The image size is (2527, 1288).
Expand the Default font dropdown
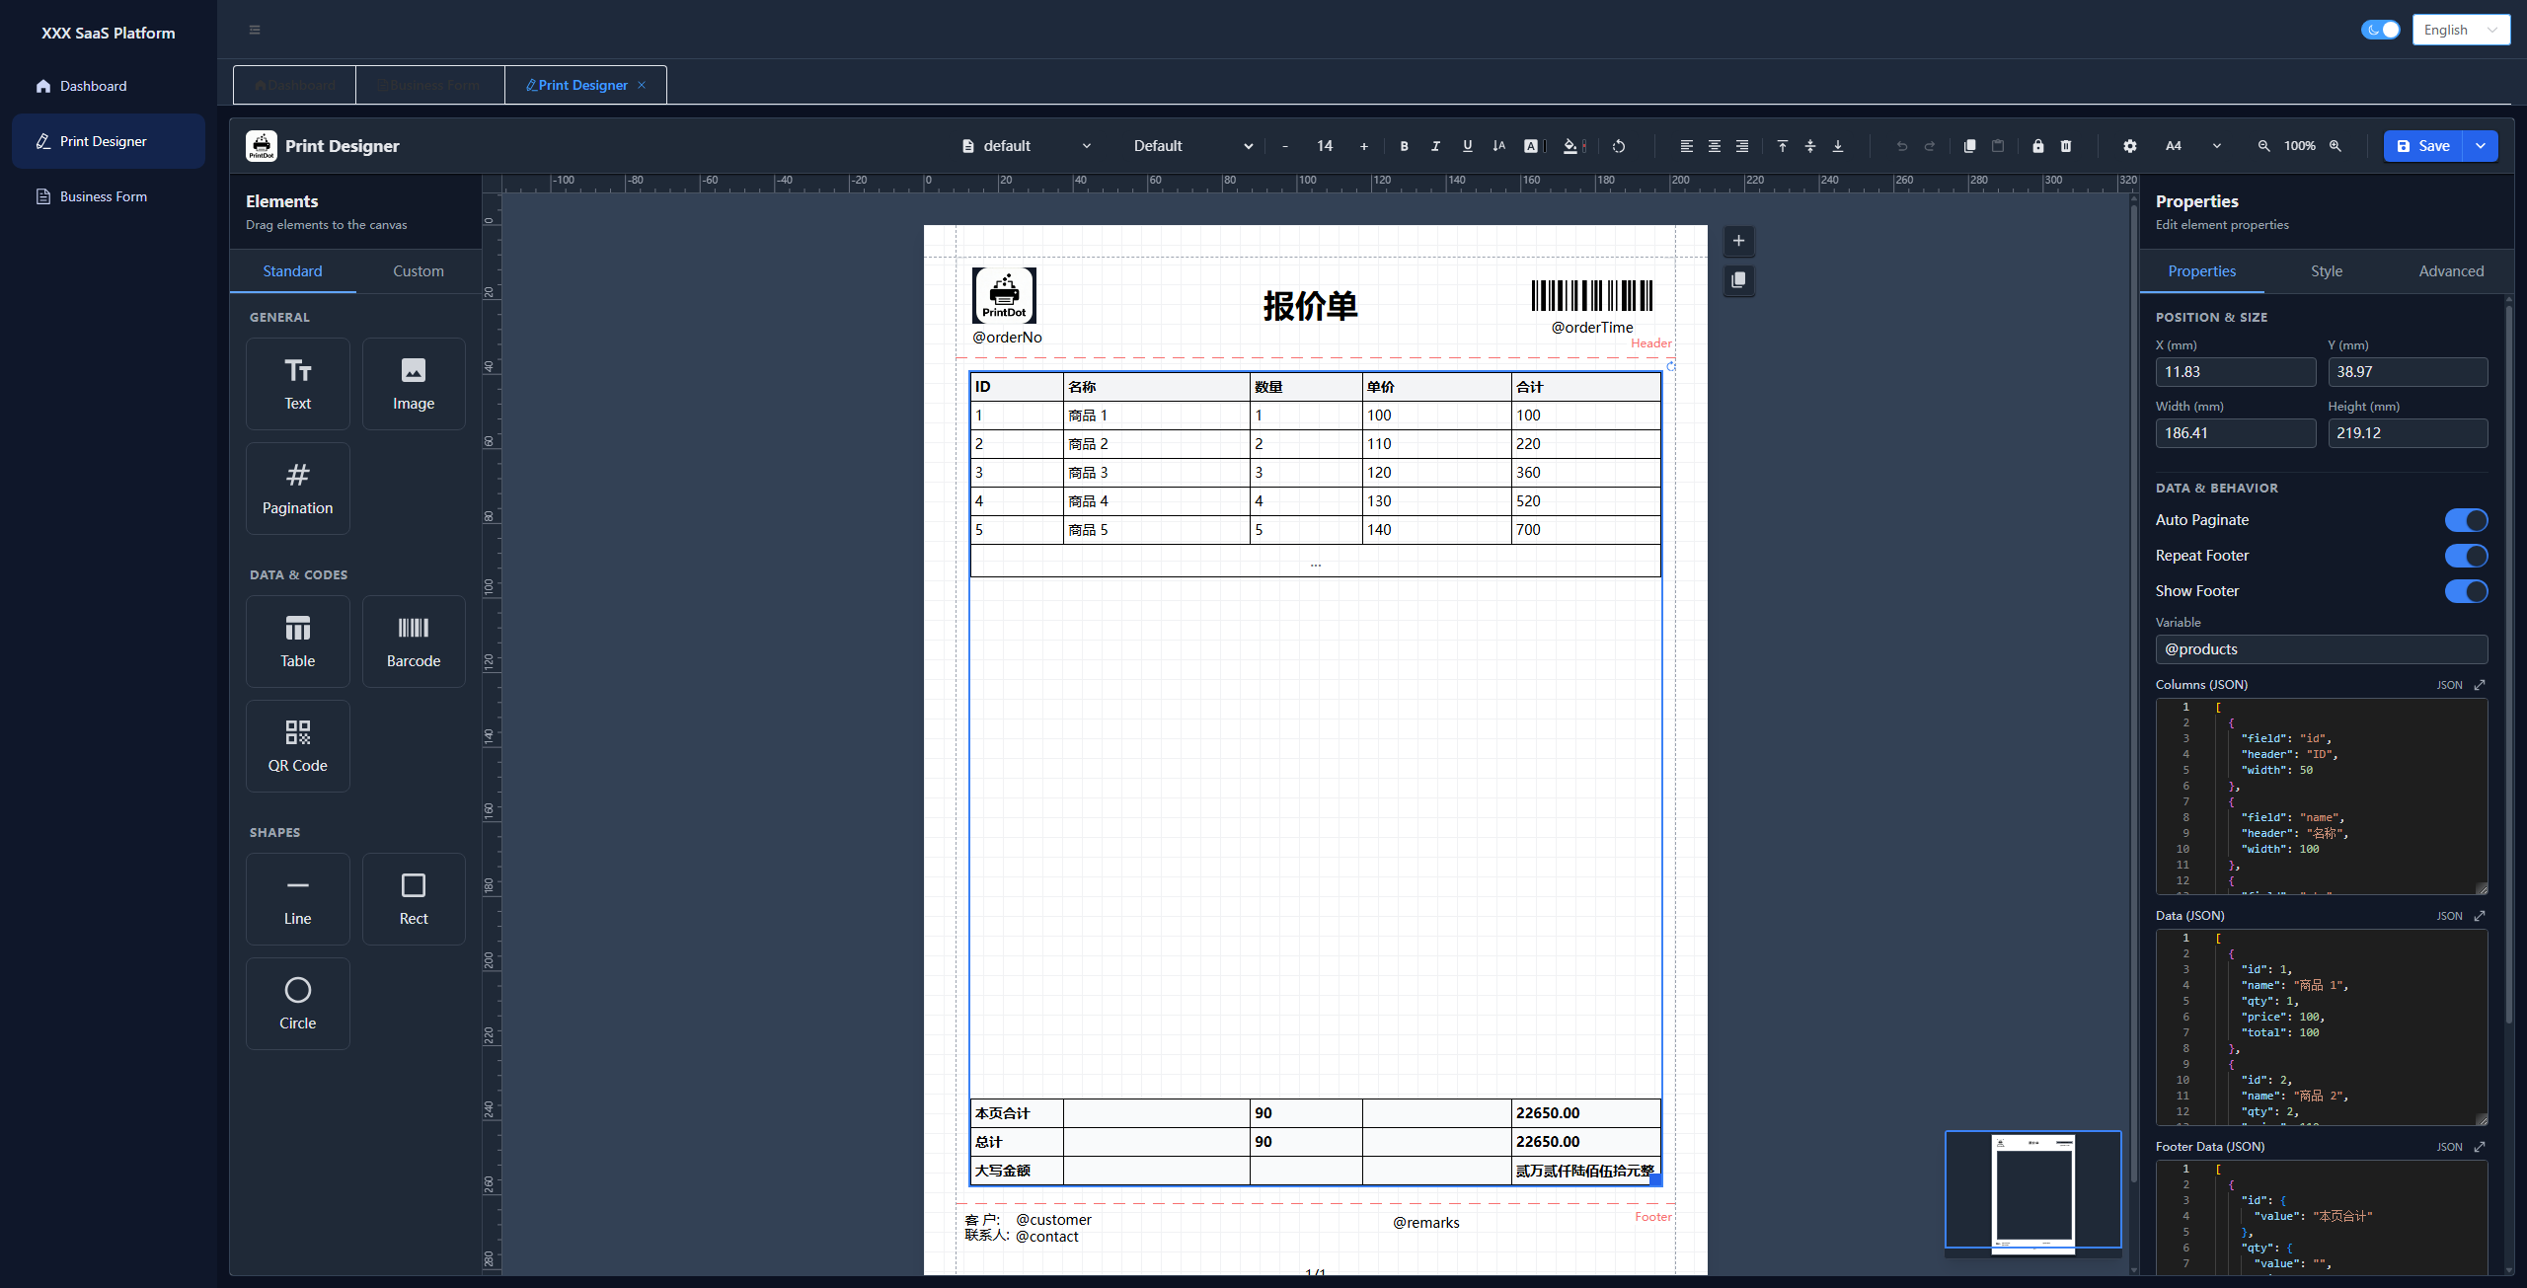coord(1192,146)
